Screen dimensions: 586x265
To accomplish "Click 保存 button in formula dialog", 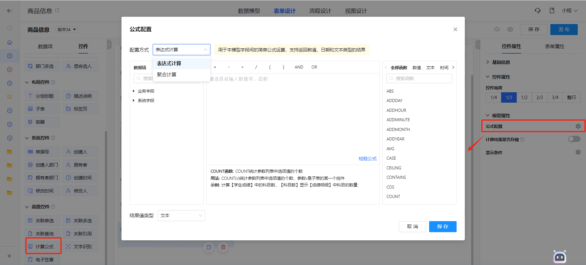I will (443, 227).
